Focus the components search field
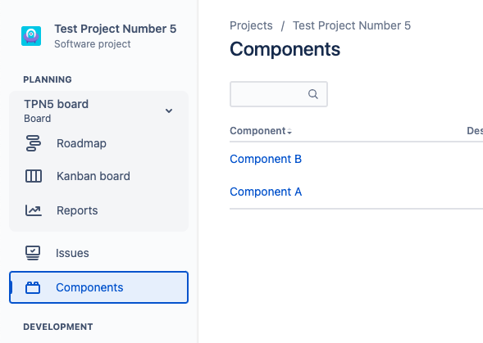The height and width of the screenshot is (343, 483). [x=279, y=94]
